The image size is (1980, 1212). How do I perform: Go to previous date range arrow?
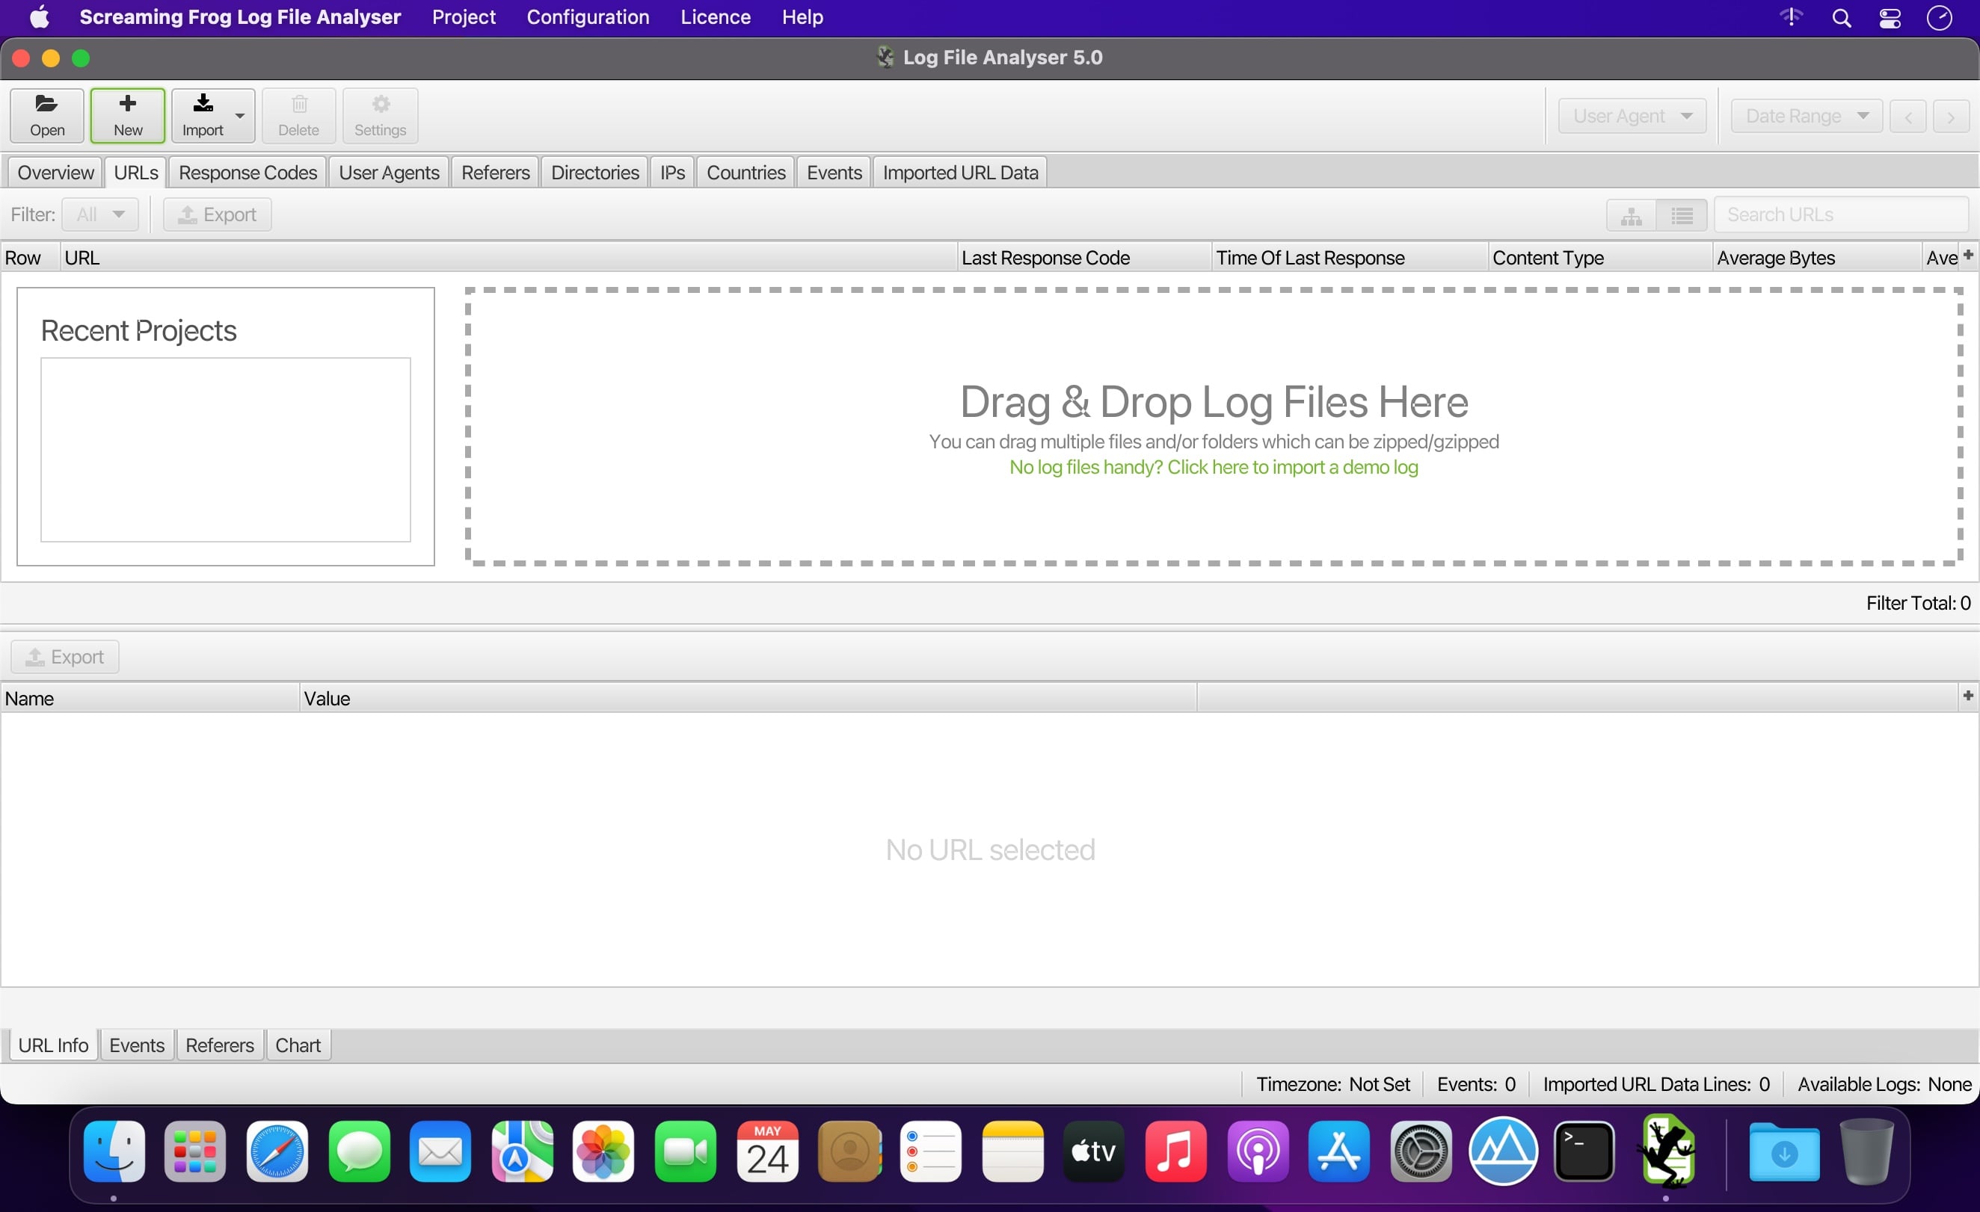tap(1907, 117)
